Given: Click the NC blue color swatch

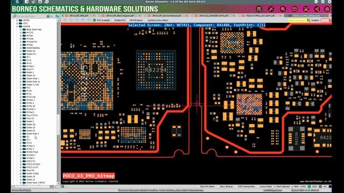Looking at the screenshot, I should pos(330,187).
